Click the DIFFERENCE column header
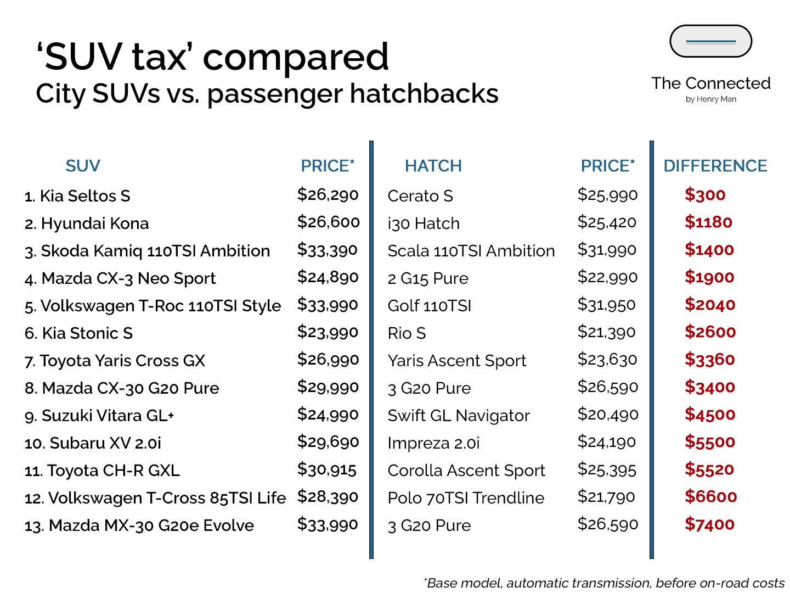The height and width of the screenshot is (593, 790). 715,166
